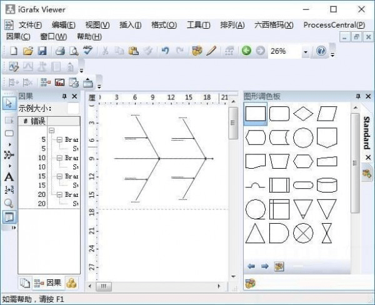Open the 排列(A) menu
This screenshot has height=305, width=375.
pos(232,25)
